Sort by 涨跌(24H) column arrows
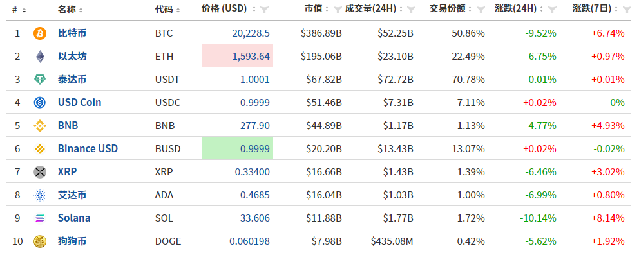Image resolution: width=639 pixels, height=253 pixels. [541, 10]
